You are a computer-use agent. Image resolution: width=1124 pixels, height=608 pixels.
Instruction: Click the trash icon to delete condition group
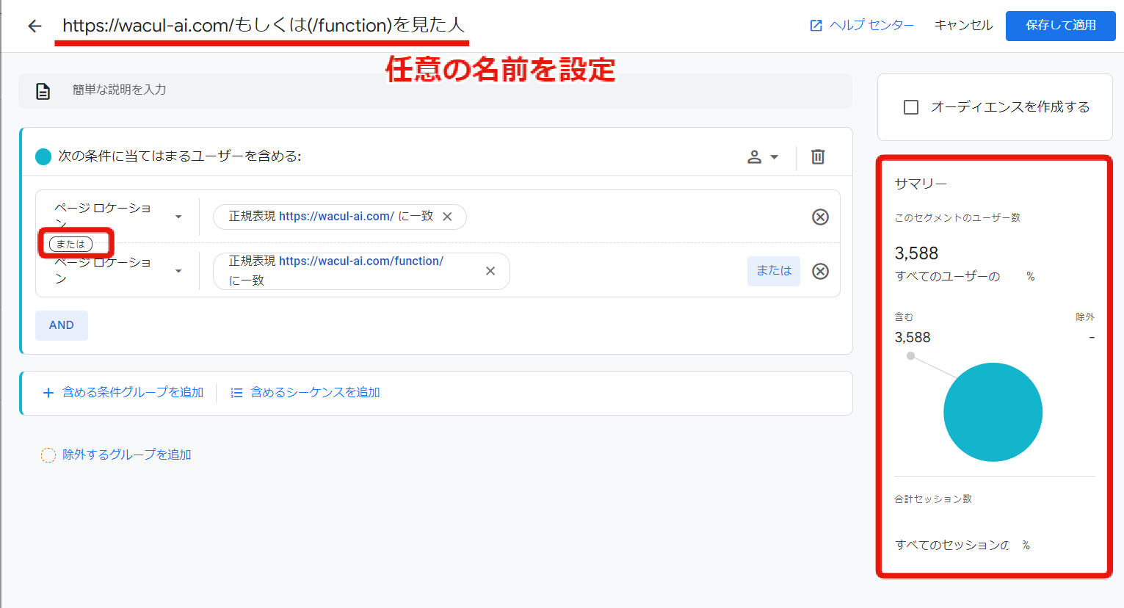click(x=817, y=156)
